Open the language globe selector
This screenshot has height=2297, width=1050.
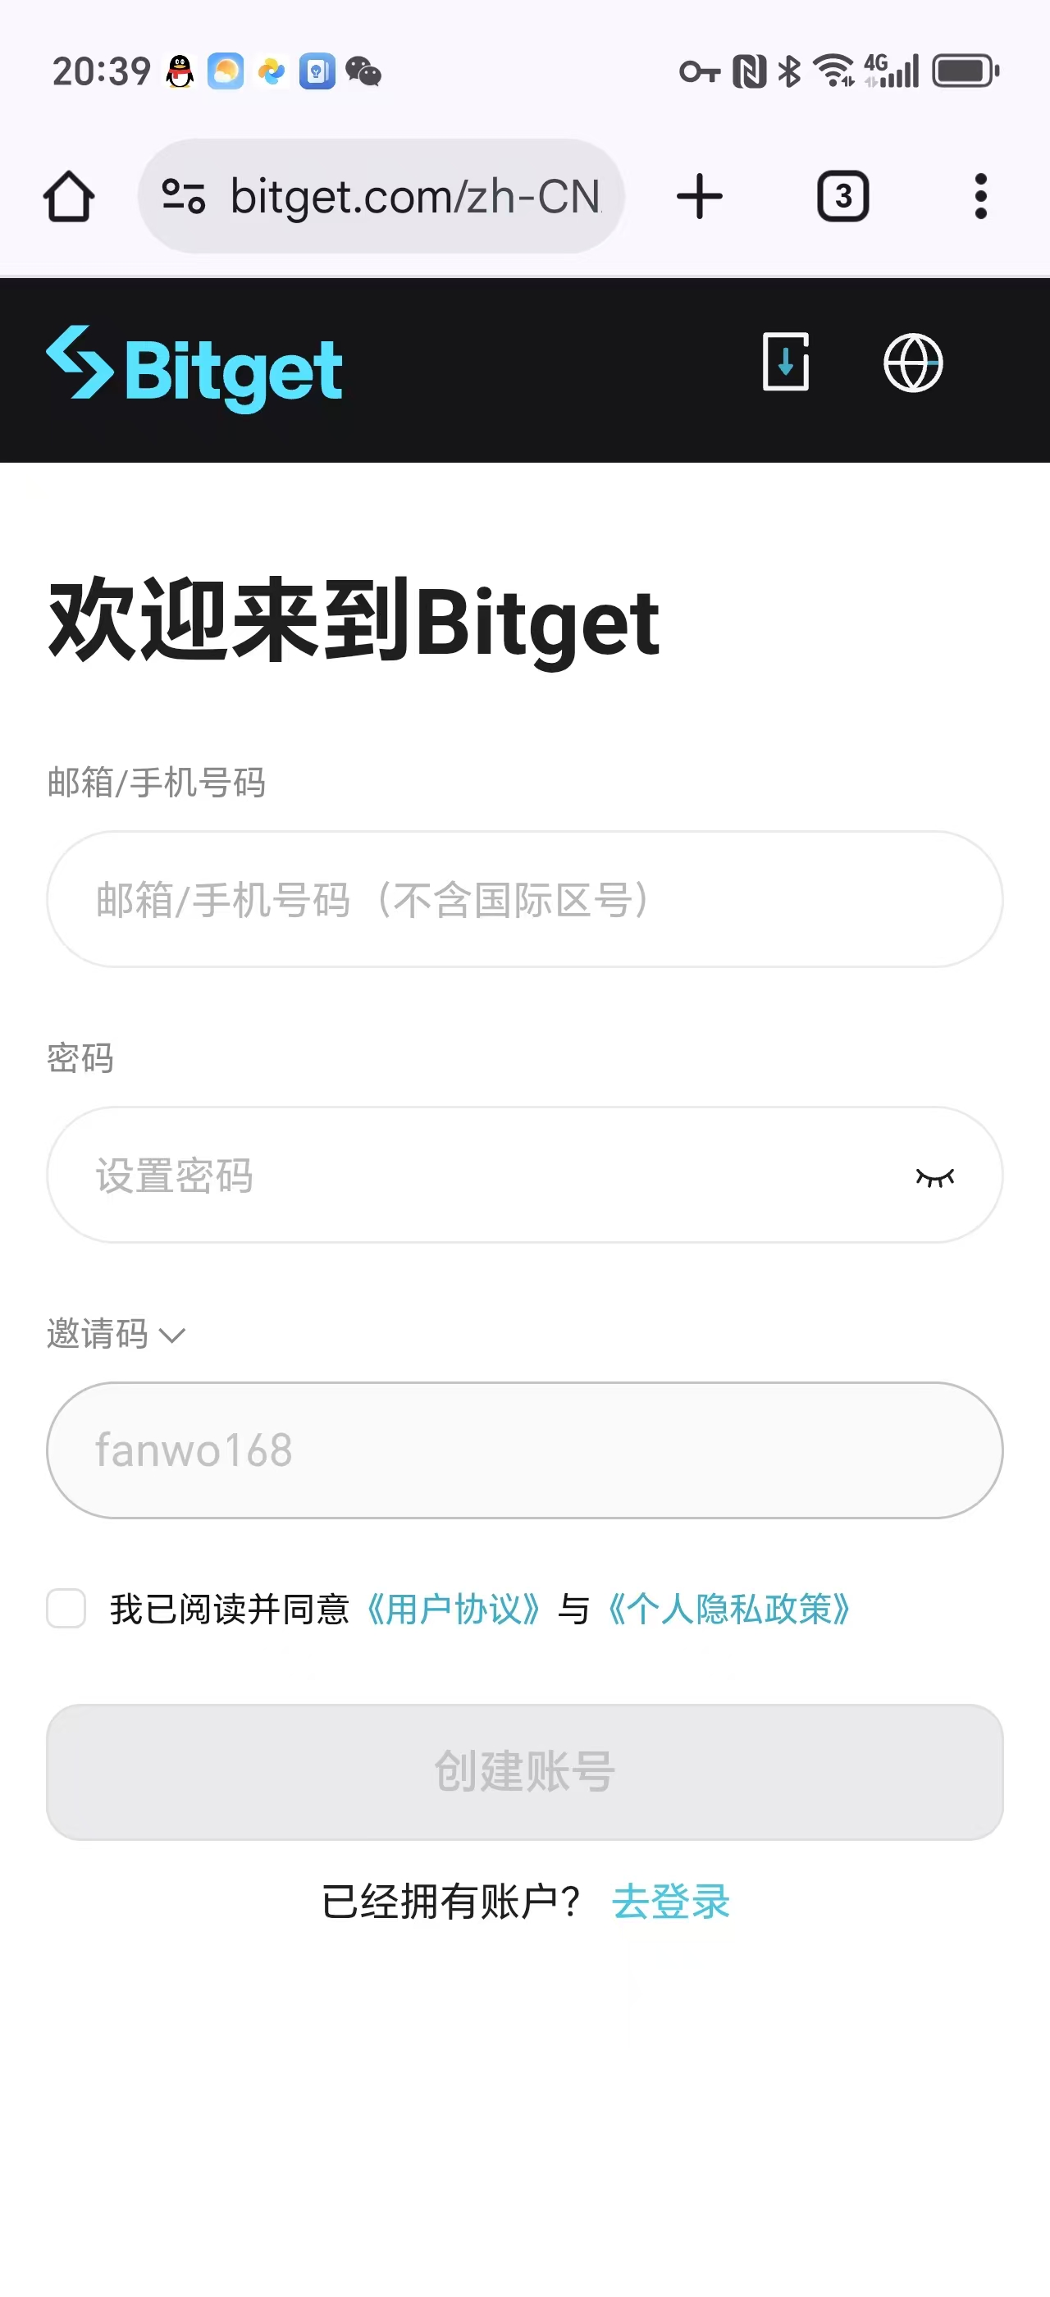913,363
